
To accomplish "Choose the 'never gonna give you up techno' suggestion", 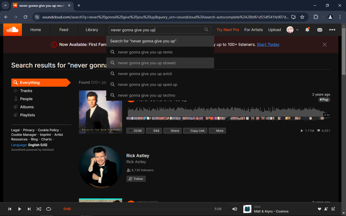I will pos(160,95).
